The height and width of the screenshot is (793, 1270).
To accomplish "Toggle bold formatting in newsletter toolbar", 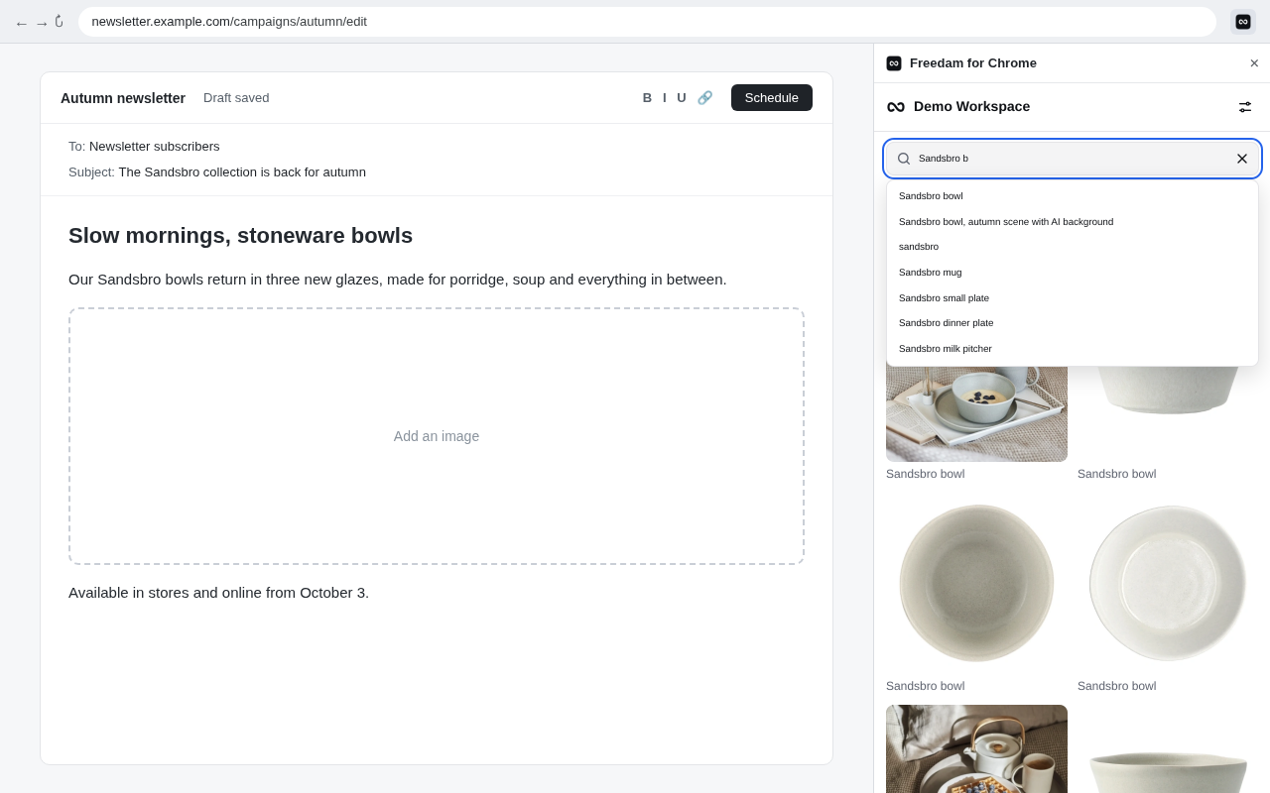I will click(647, 98).
